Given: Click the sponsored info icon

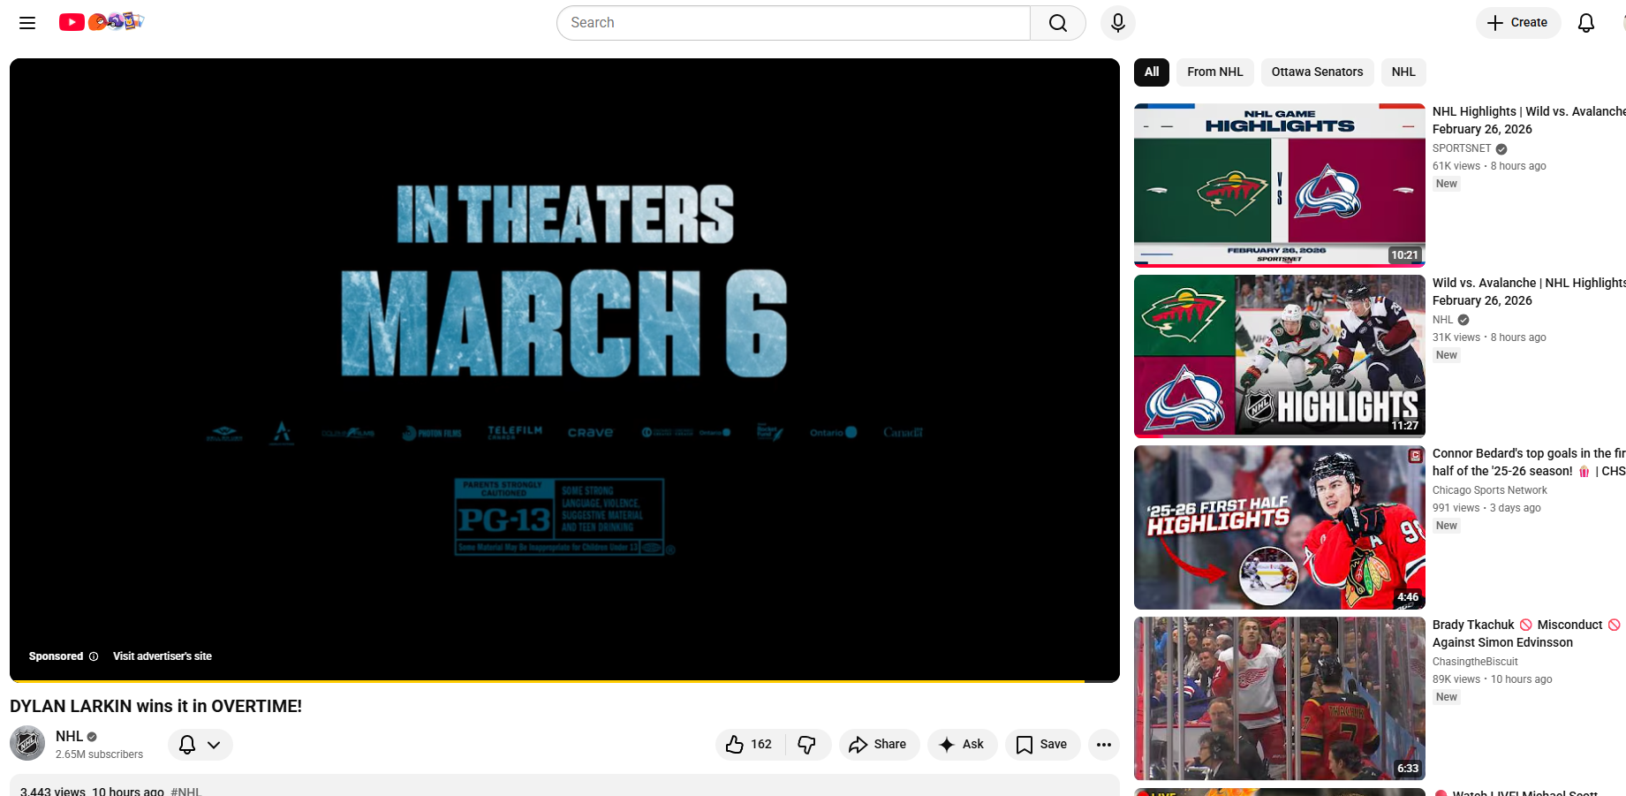Looking at the screenshot, I should [x=94, y=656].
